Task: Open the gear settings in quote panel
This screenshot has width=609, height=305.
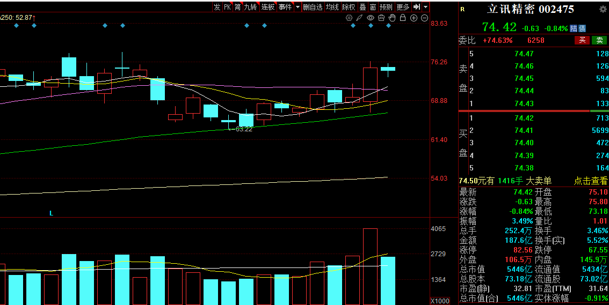Action: pos(603,9)
